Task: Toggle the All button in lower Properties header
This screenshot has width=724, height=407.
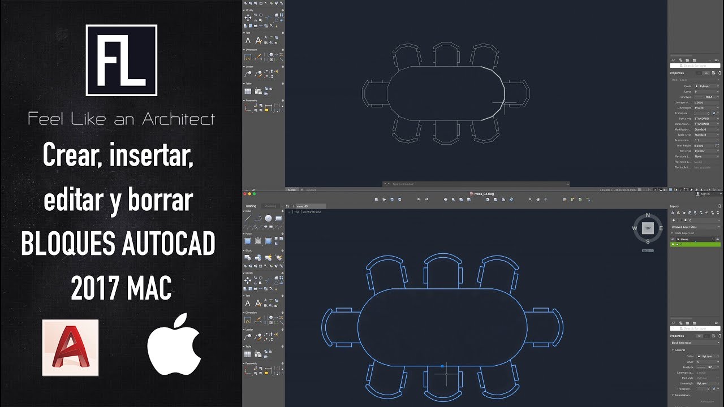Action: 699,336
